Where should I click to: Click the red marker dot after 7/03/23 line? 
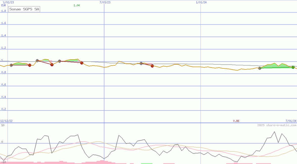(152, 66)
